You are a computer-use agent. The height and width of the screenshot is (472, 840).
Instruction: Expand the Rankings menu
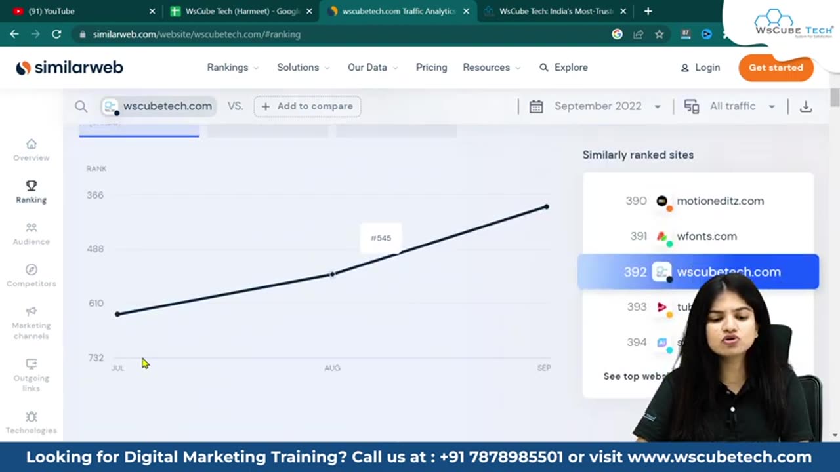233,68
